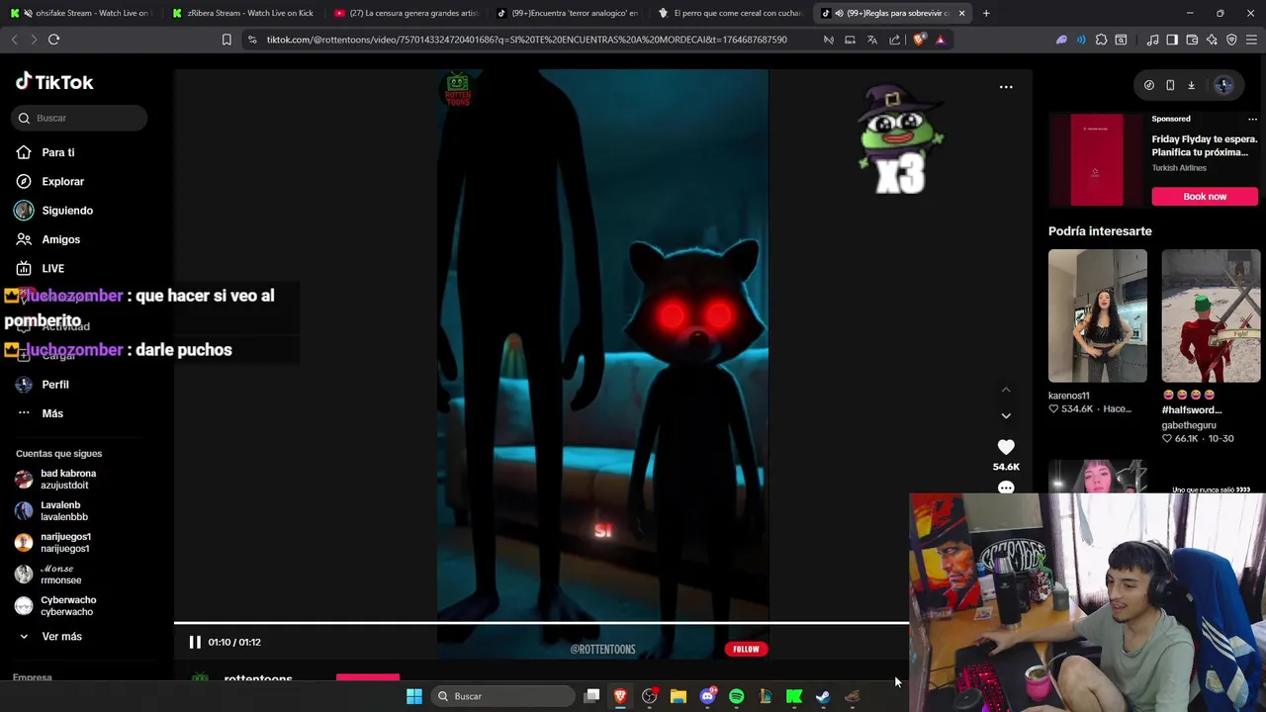
Task: Open the Explorar page
Action: [x=62, y=181]
